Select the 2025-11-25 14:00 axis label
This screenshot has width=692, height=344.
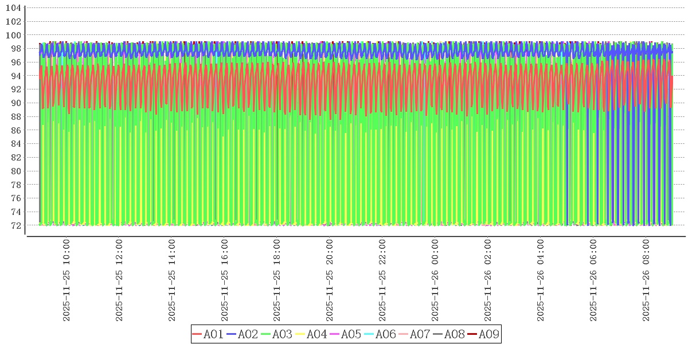171,281
